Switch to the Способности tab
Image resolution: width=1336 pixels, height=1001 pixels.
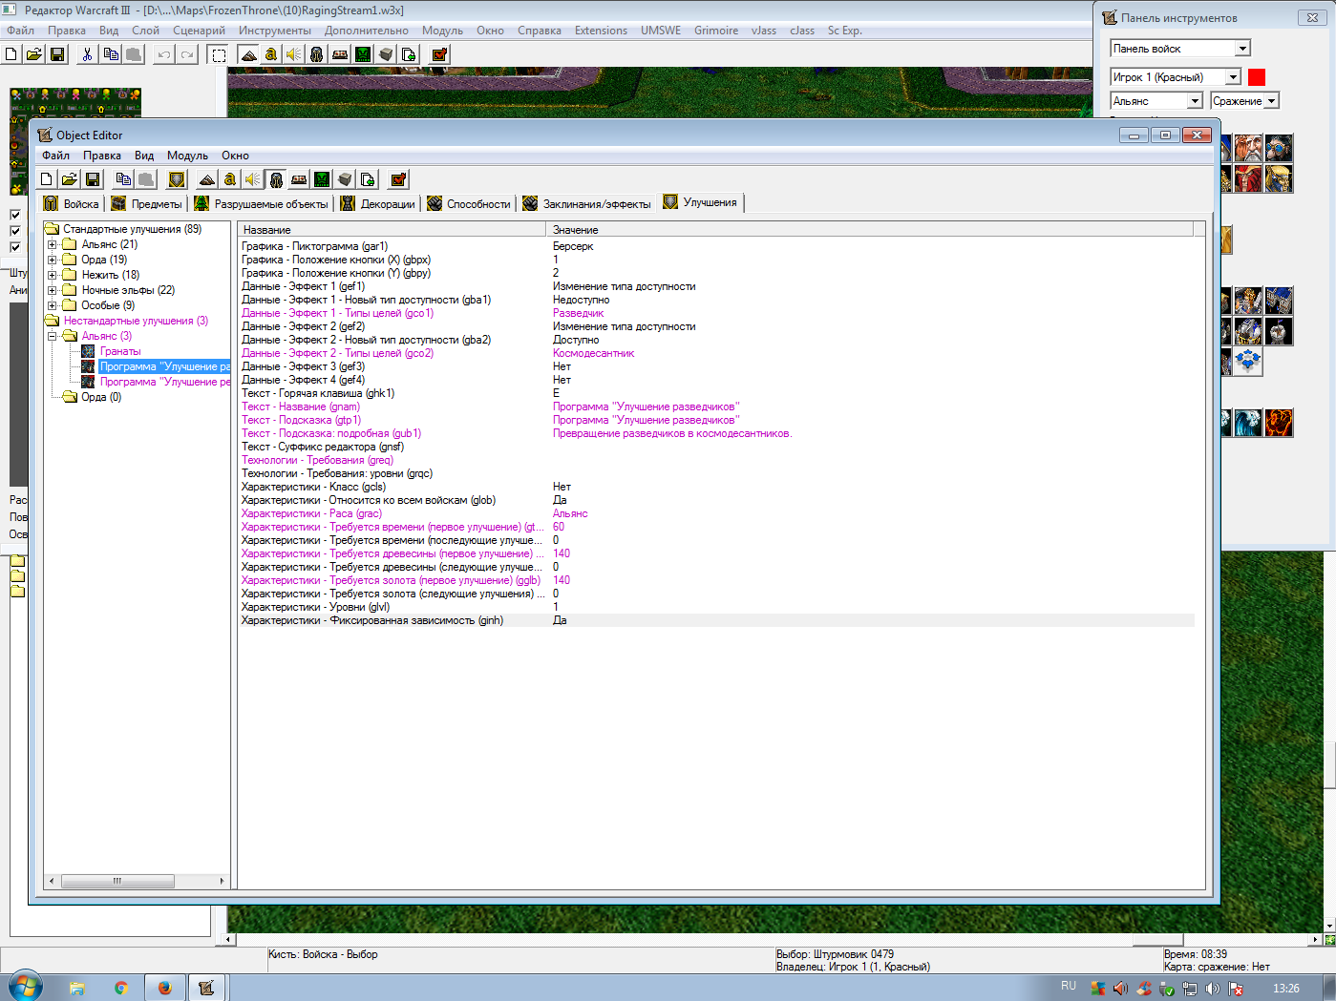pyautogui.click(x=469, y=203)
